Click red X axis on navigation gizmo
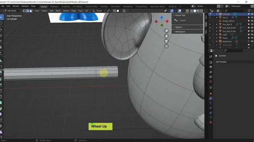Image resolution: width=254 pixels, height=142 pixels. tap(167, 21)
